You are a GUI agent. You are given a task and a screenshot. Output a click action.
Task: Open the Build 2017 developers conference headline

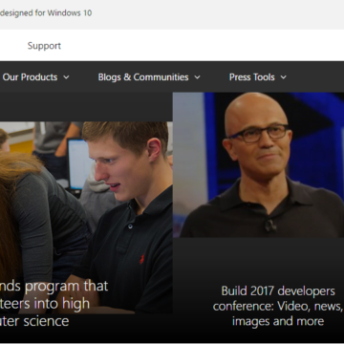(278, 306)
